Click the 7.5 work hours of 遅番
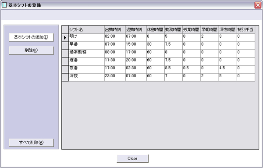The image size is (263, 168). pos(174,61)
